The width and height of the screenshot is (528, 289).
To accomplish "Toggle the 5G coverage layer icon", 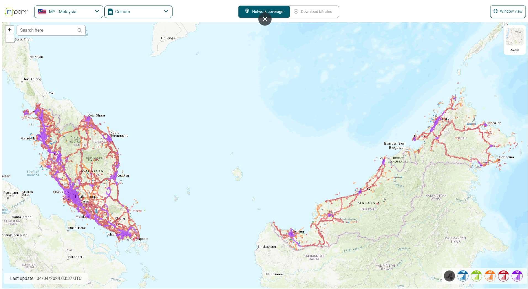I will [517, 276].
